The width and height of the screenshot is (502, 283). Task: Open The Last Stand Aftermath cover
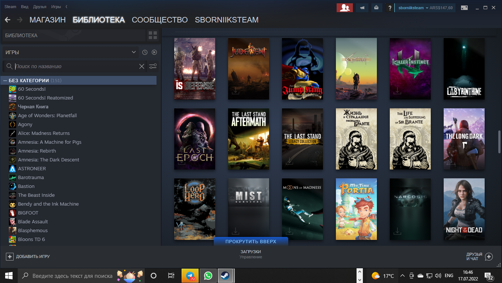click(248, 139)
